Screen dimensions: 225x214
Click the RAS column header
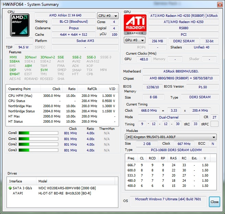point(173,158)
